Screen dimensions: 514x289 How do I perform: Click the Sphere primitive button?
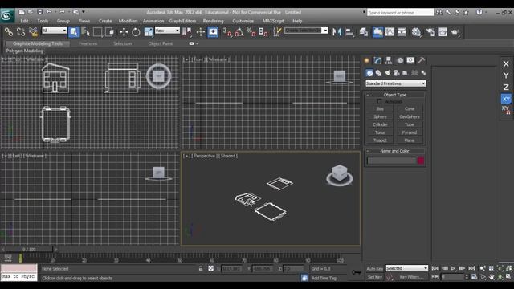380,116
